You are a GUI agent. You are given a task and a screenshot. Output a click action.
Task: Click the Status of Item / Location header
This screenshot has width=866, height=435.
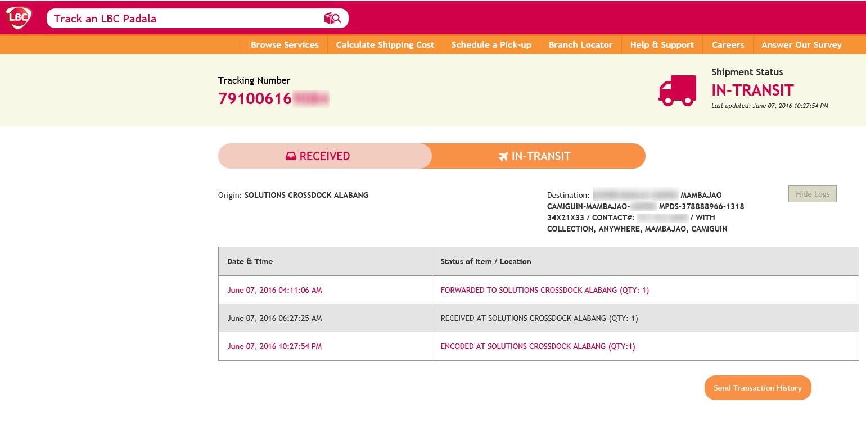pos(485,261)
